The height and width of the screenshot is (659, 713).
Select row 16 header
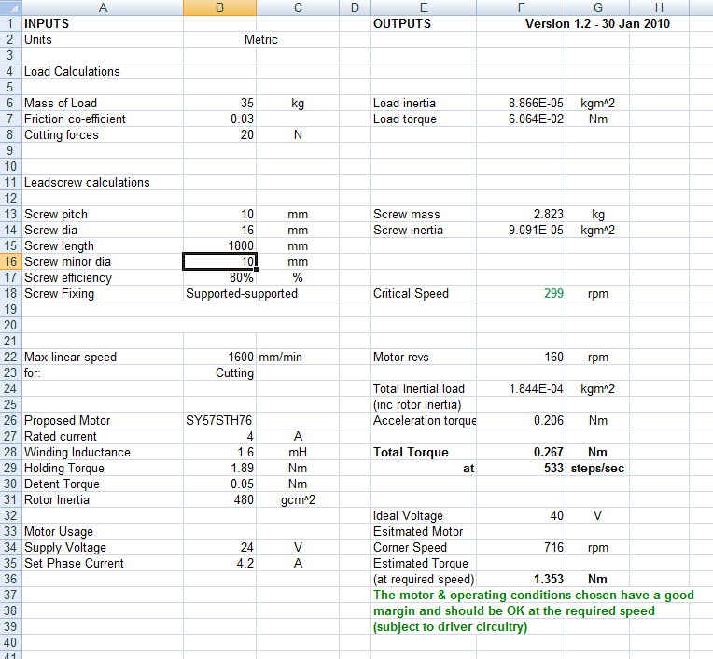coord(9,262)
